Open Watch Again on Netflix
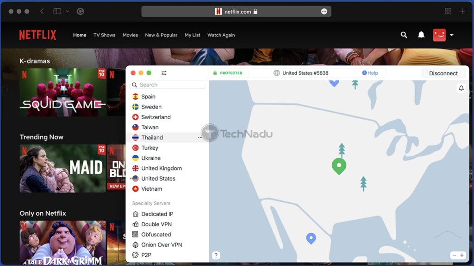This screenshot has height=266, width=474. tap(221, 35)
